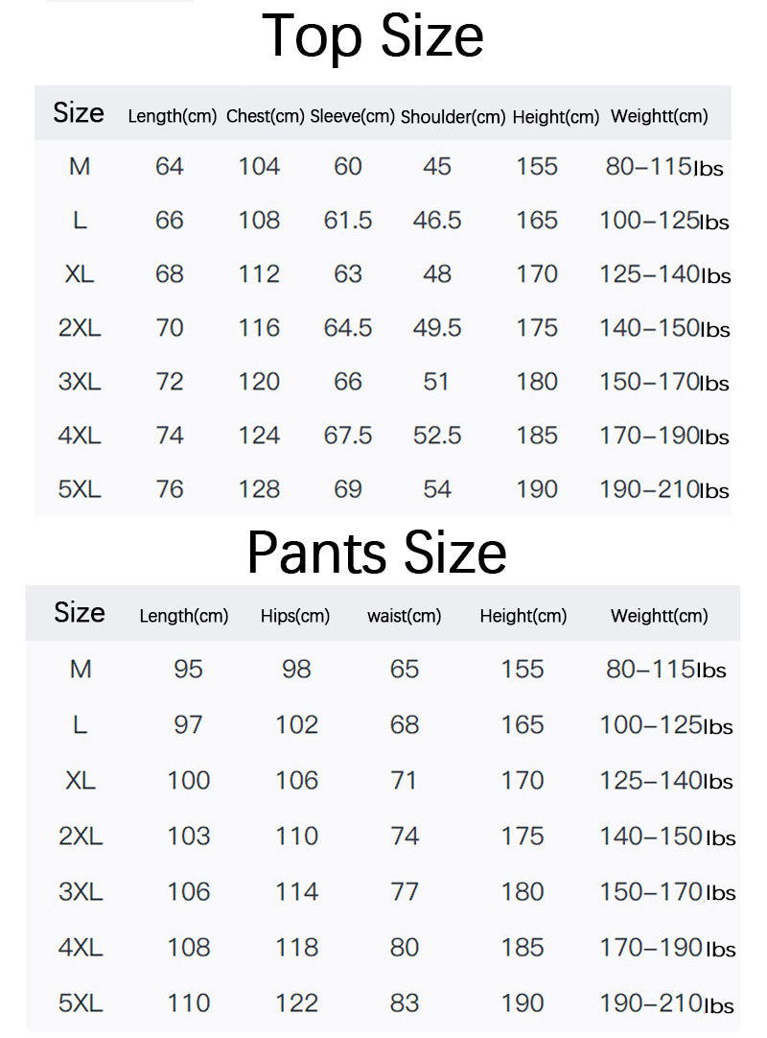Viewport: 767px width, 1038px height.
Task: Select chest value 104 for size M
Action: 259,167
